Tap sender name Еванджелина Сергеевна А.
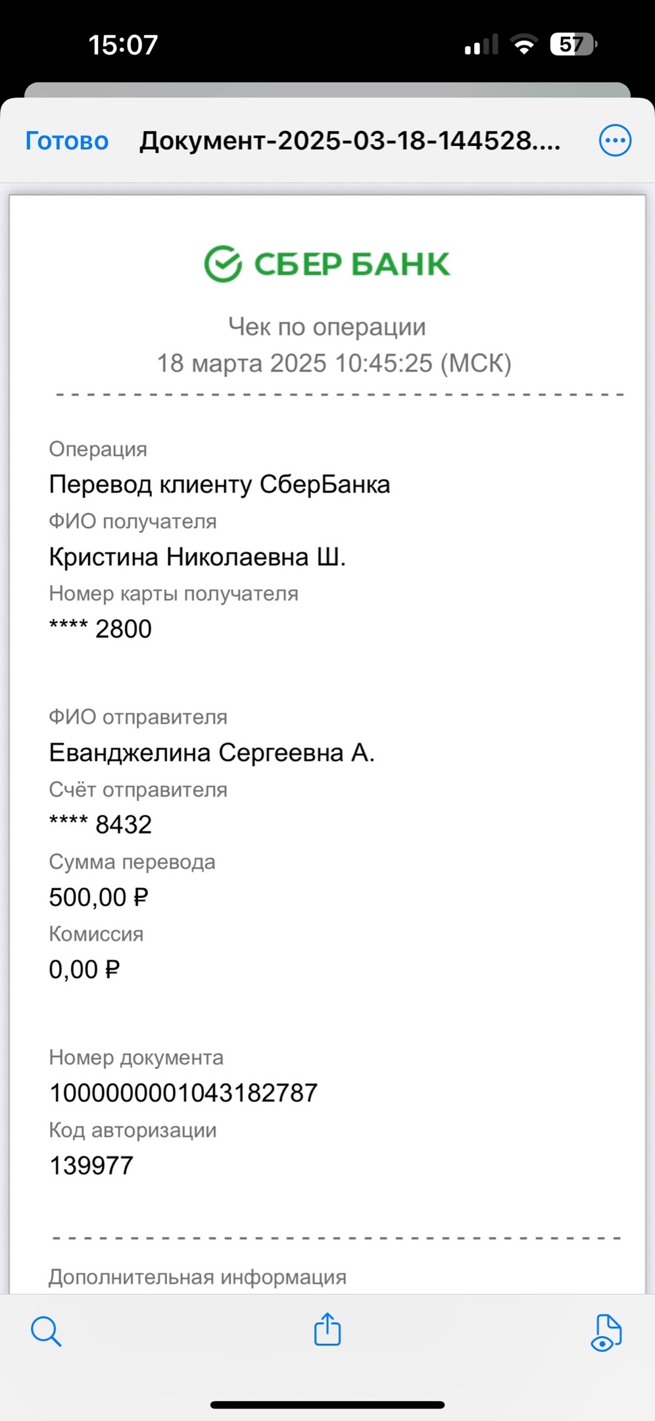 point(212,753)
